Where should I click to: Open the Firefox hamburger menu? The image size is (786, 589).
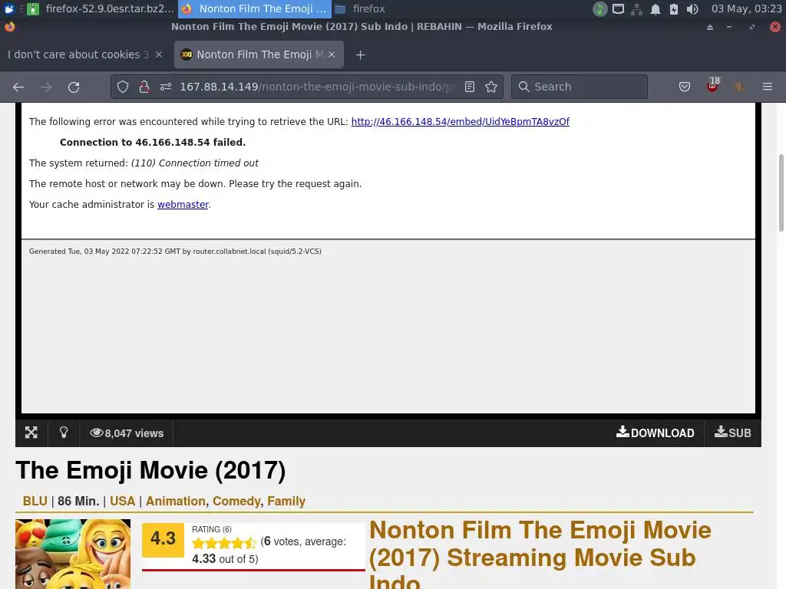coord(768,87)
